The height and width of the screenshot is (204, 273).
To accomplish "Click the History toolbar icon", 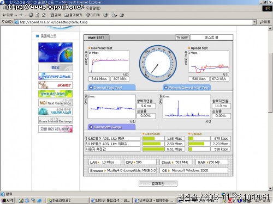I will [x=105, y=15].
